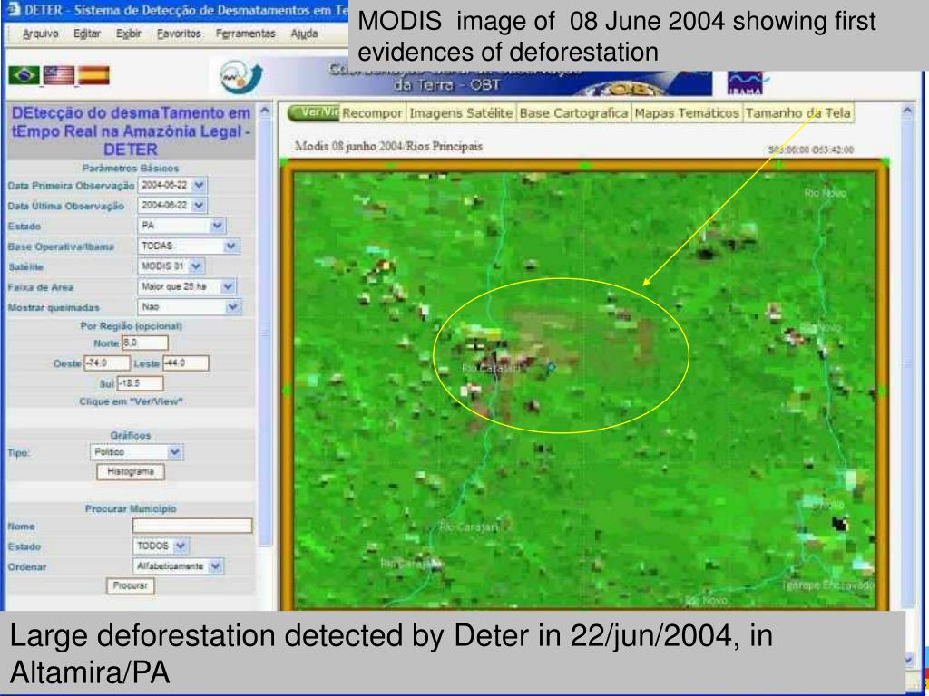Open the Ajuda menu

point(304,34)
